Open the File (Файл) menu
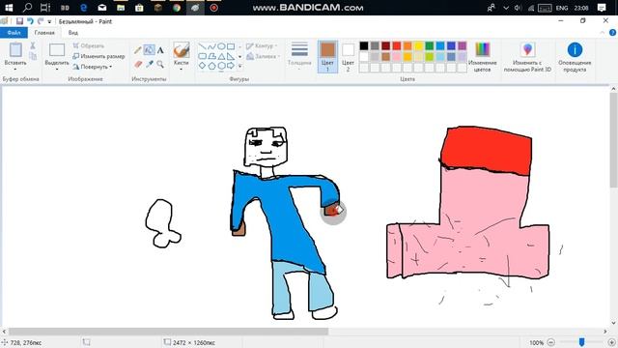Viewport: 618px width, 348px height. (x=14, y=33)
